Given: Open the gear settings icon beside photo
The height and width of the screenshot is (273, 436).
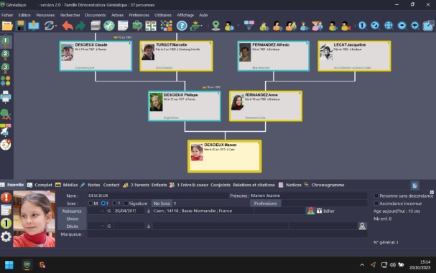Looking at the screenshot, I should [x=6, y=236].
